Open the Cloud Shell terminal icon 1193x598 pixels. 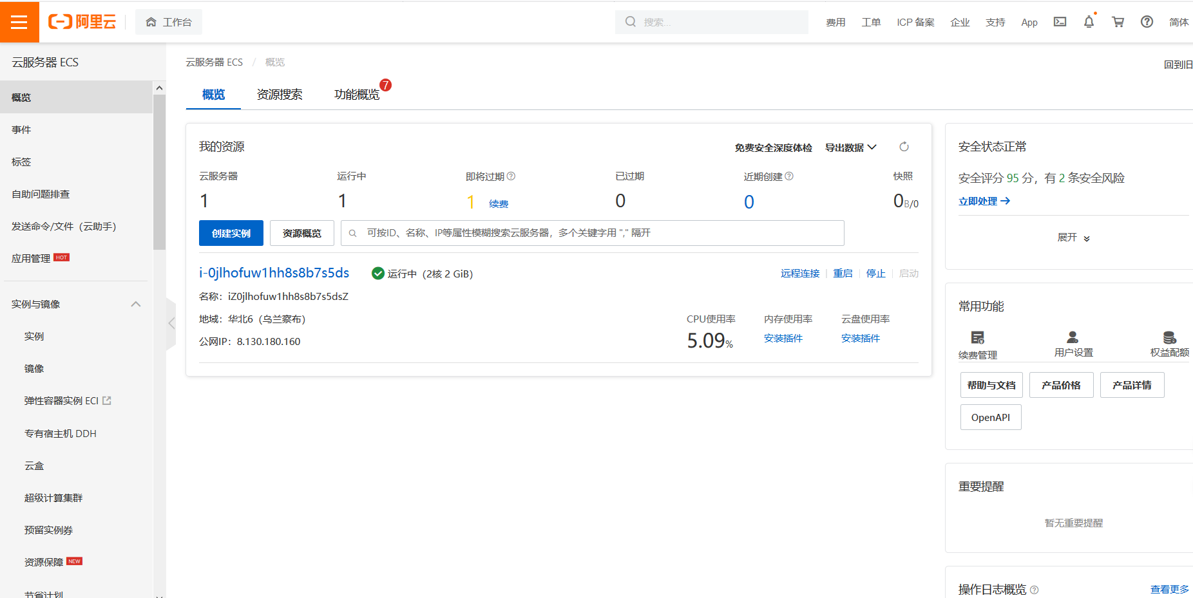[1060, 21]
